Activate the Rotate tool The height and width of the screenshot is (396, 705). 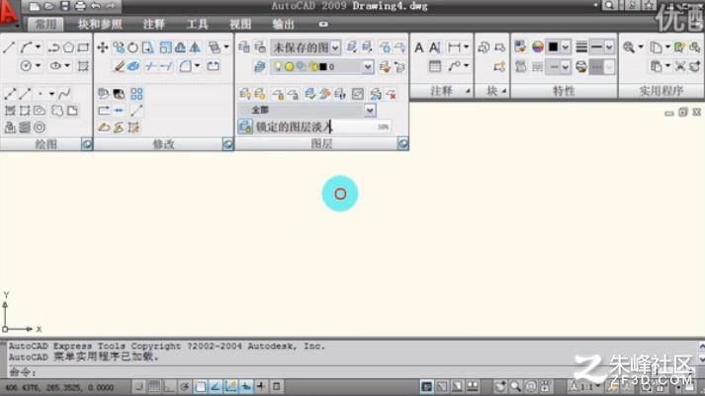click(133, 47)
